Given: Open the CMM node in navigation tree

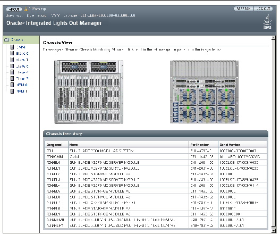Looking at the screenshot, I should coord(21,47).
